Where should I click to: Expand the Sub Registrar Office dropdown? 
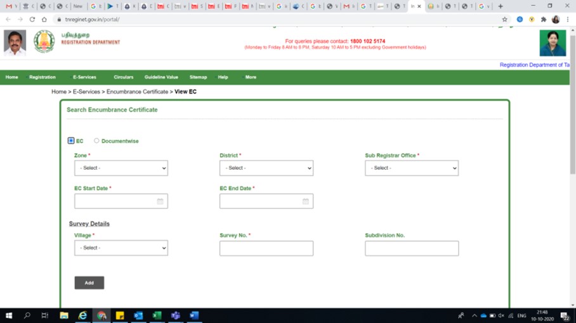tap(411, 168)
